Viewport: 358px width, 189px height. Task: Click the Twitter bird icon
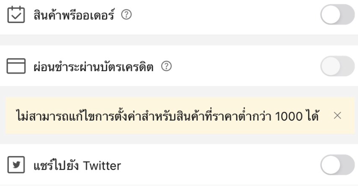pyautogui.click(x=16, y=165)
